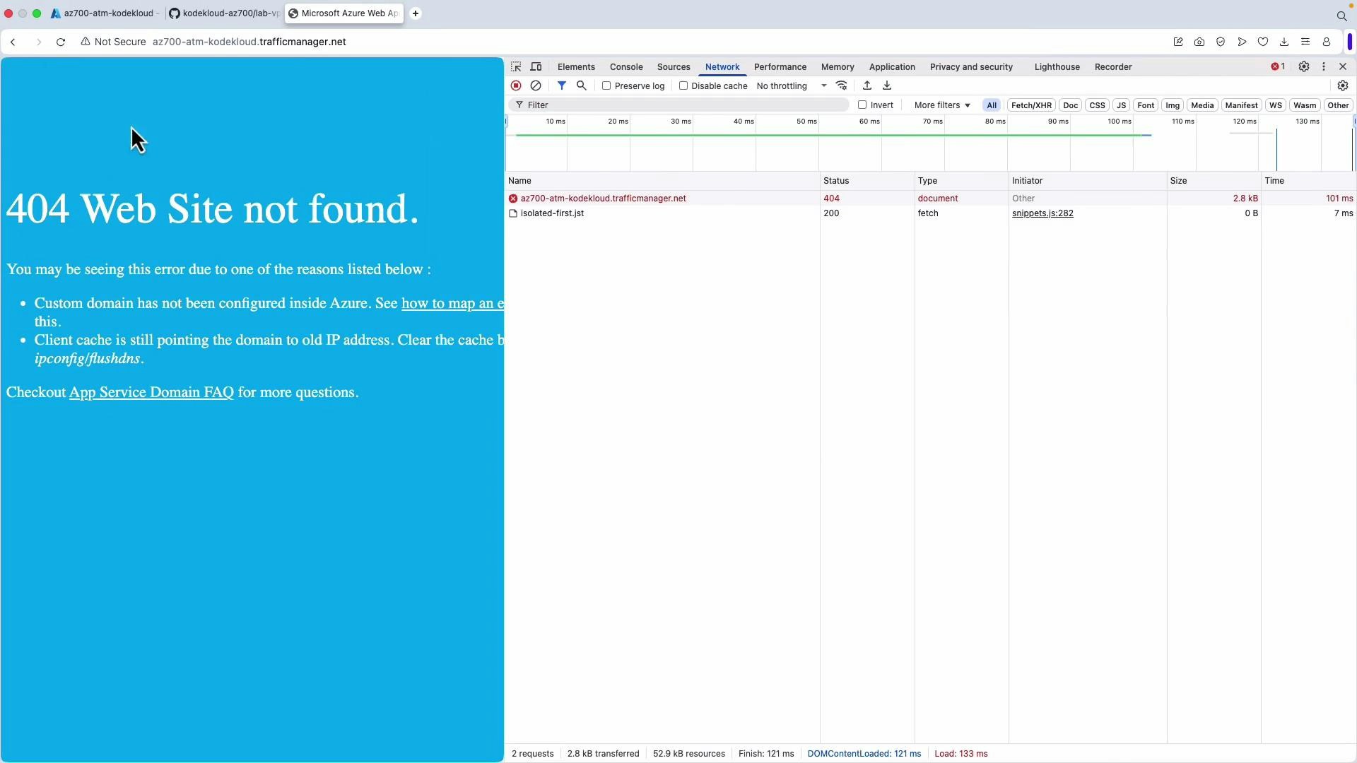Open DevTools settings gear
Viewport: 1357px width, 763px height.
1304,66
